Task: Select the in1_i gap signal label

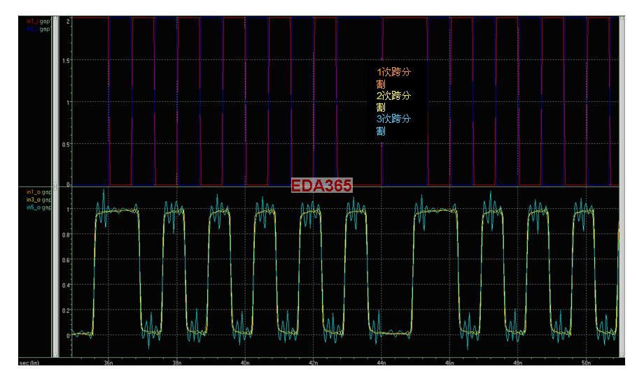Action: click(x=38, y=22)
